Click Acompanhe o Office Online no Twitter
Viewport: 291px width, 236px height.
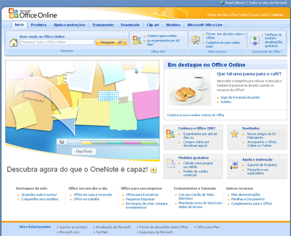point(262,144)
